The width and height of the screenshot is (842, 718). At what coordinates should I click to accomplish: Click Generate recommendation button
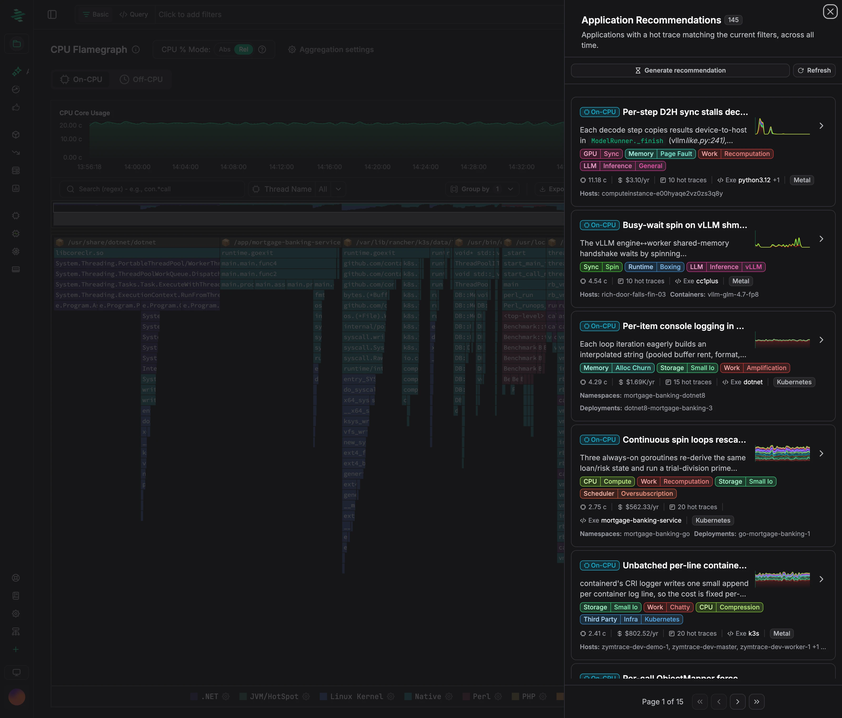[680, 70]
